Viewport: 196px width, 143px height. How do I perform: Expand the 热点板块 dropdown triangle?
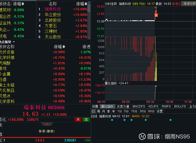14,42
